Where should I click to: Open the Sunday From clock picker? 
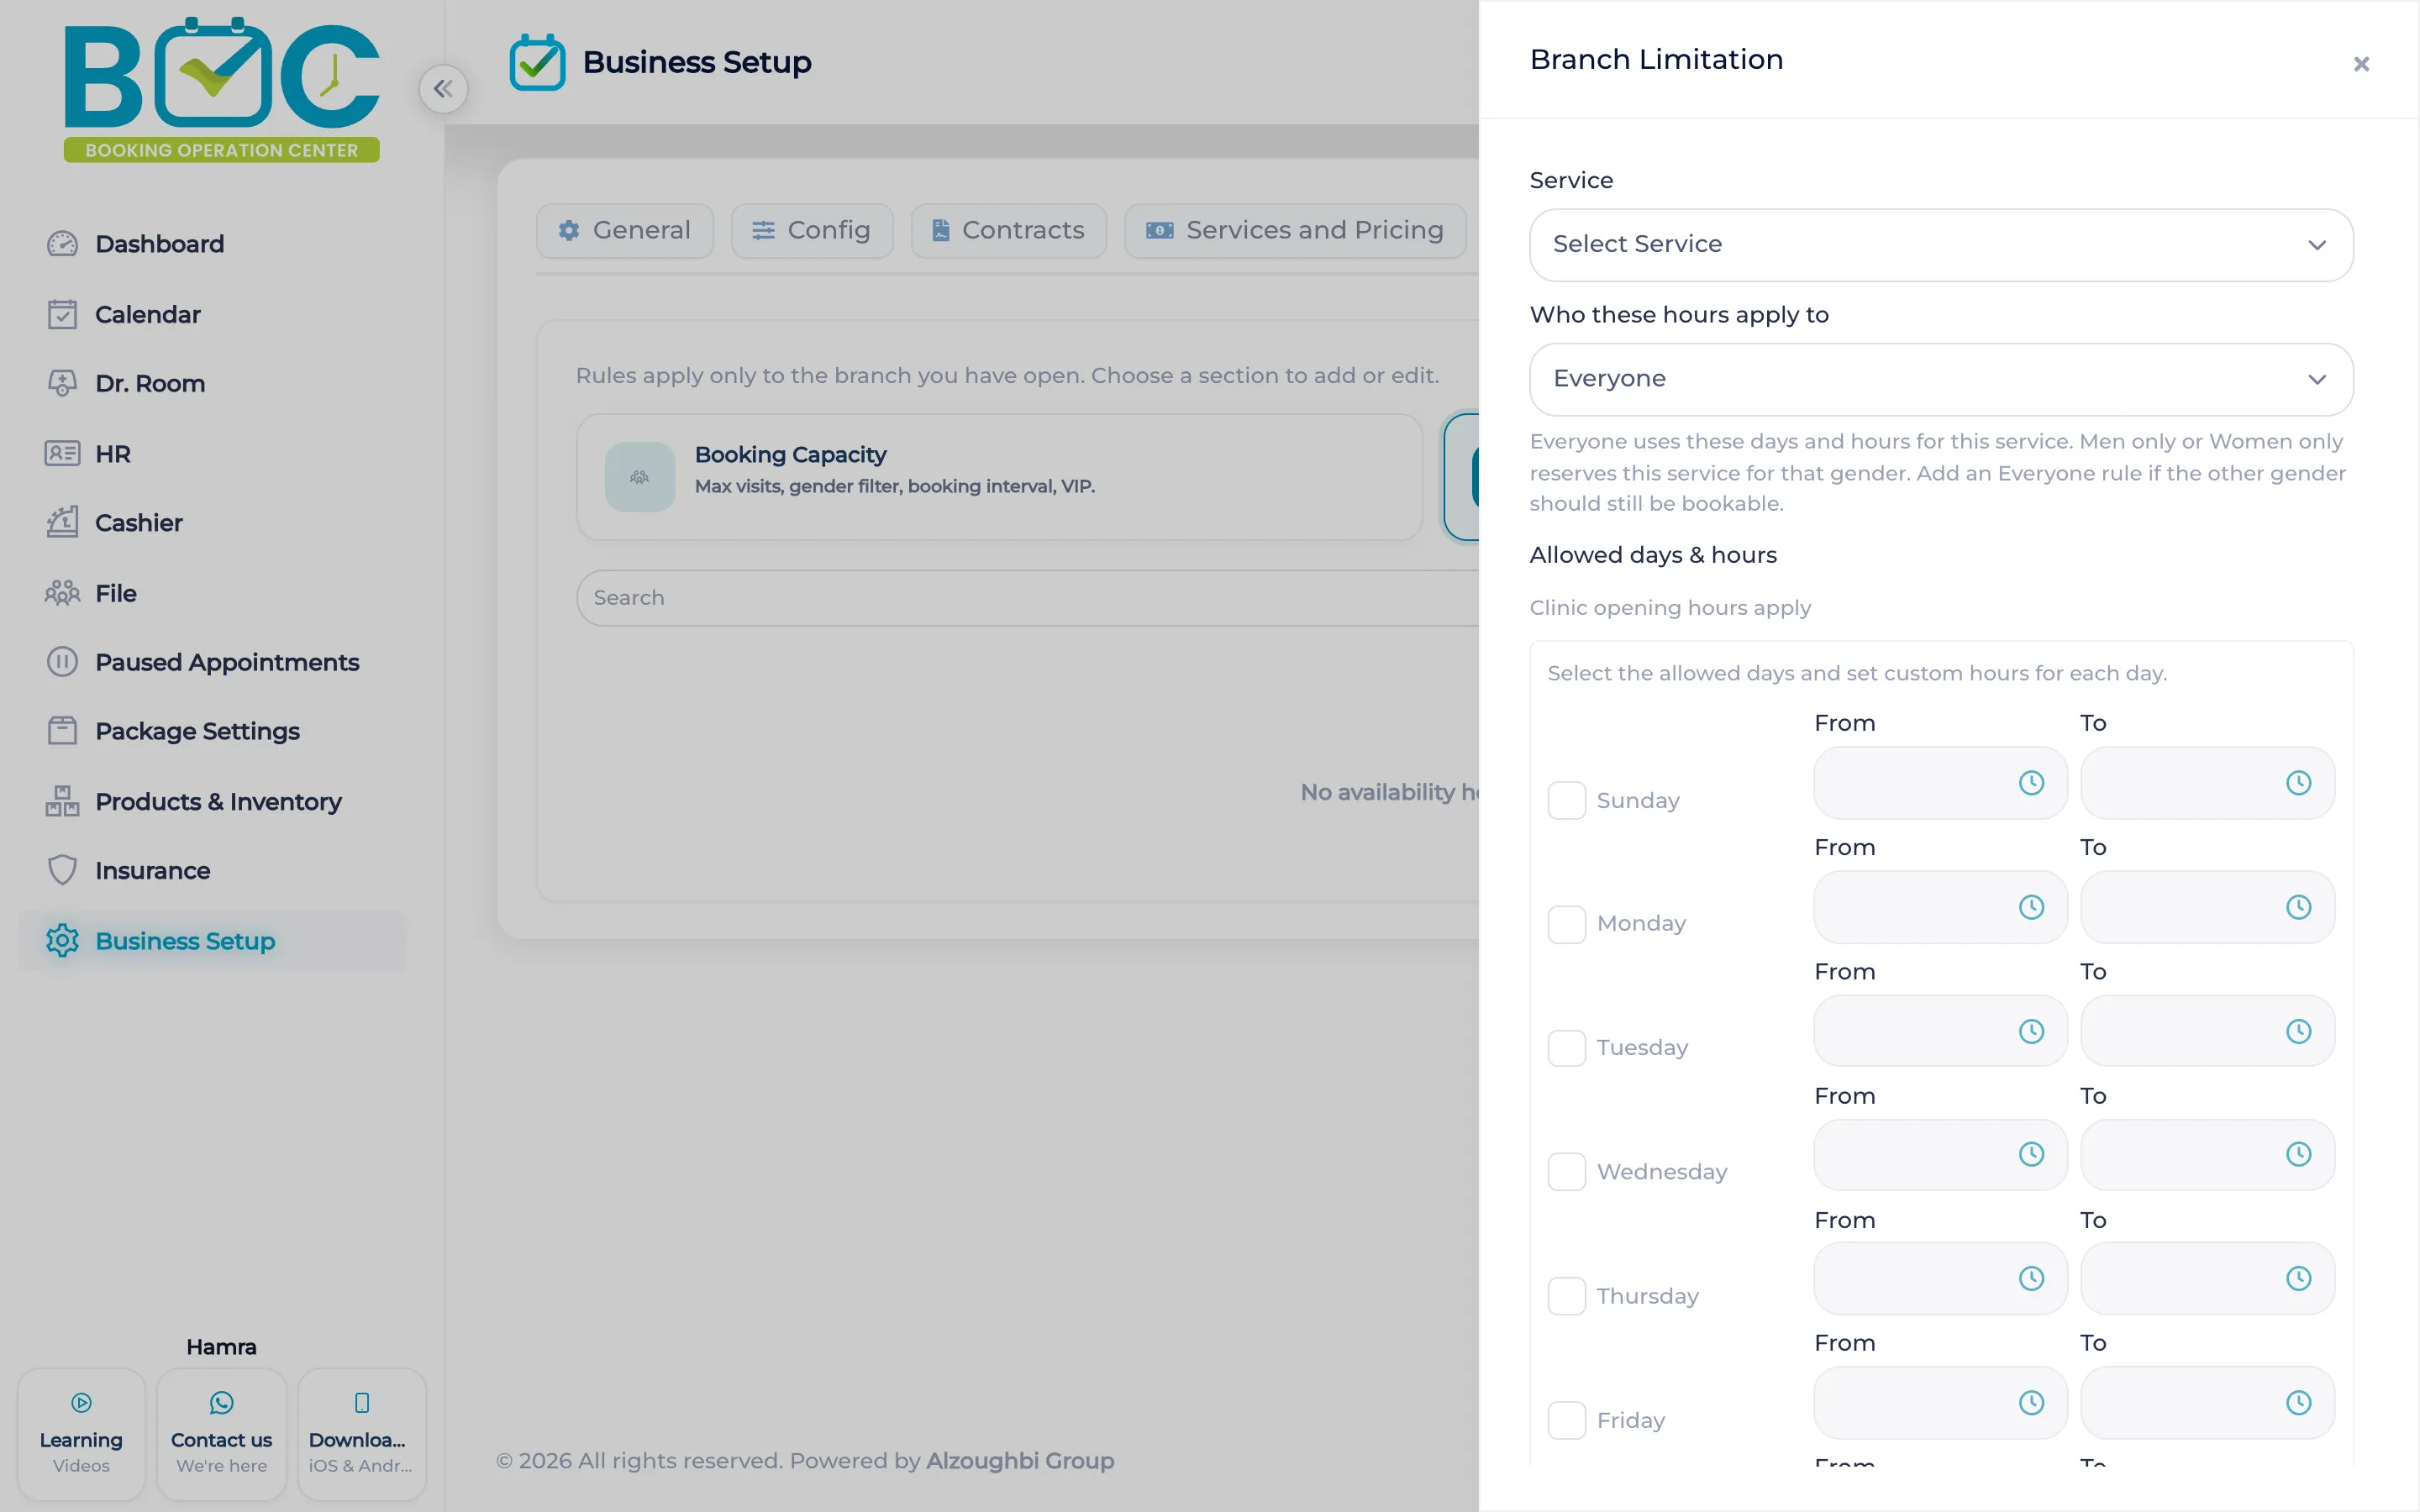tap(2031, 783)
